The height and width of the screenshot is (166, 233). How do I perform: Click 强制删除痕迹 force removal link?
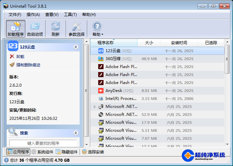click(28, 65)
